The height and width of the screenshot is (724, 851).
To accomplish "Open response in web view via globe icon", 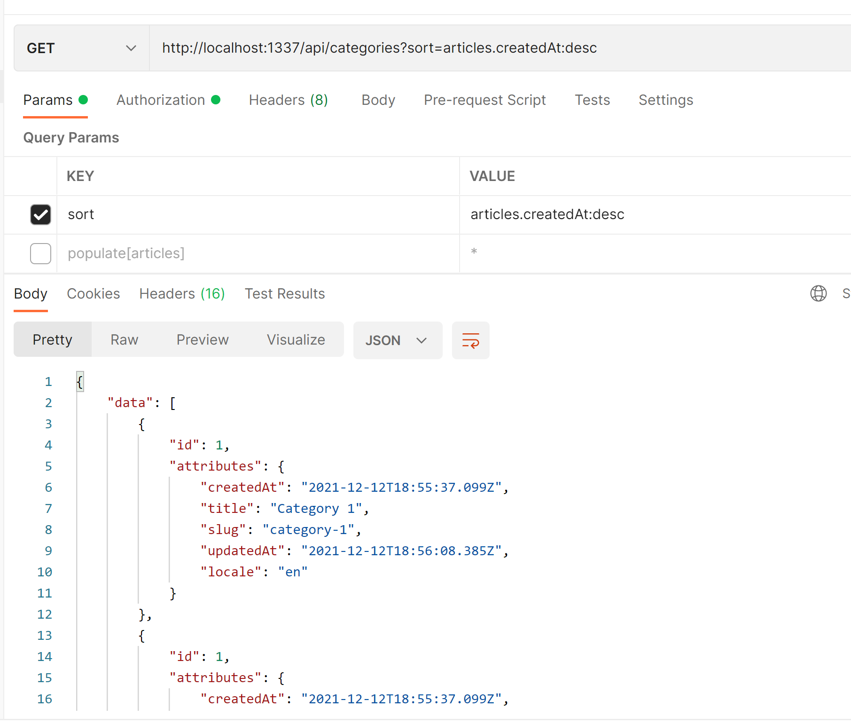I will tap(819, 293).
